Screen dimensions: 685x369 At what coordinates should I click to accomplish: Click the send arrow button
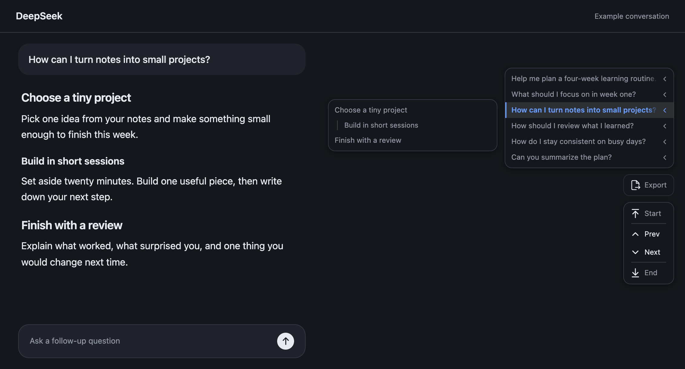(x=285, y=341)
